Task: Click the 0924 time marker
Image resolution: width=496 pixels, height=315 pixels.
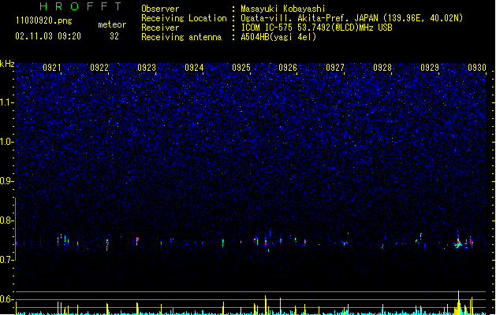Action: tap(194, 68)
